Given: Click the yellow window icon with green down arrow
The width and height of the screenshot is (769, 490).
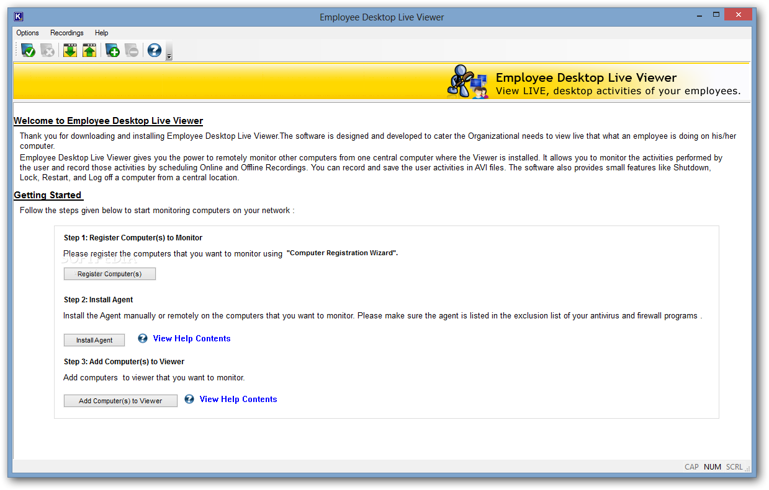Looking at the screenshot, I should click(x=70, y=50).
